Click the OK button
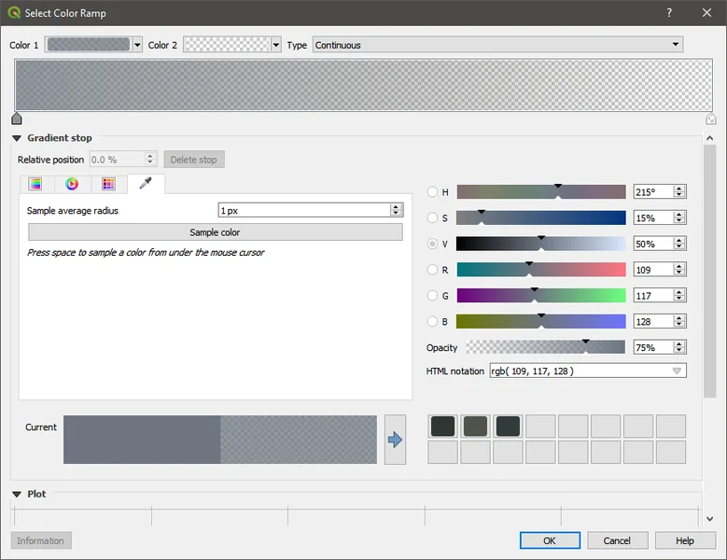 (x=550, y=540)
